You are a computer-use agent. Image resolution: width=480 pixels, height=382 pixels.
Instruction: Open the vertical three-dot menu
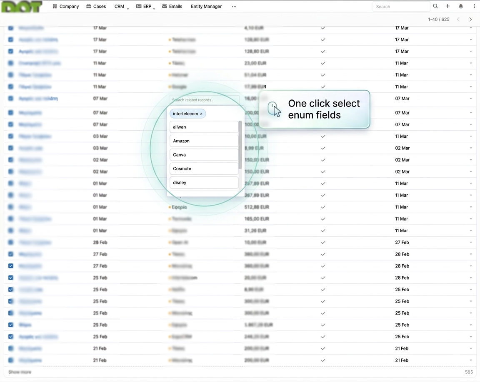(x=474, y=6)
